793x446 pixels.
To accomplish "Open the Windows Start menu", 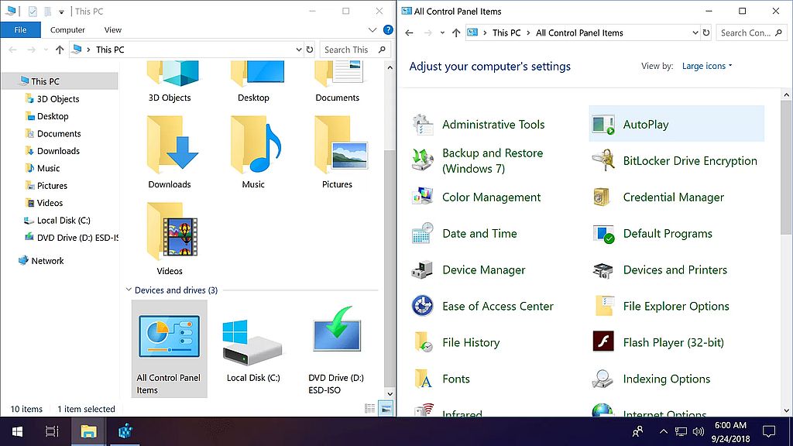I will point(17,431).
